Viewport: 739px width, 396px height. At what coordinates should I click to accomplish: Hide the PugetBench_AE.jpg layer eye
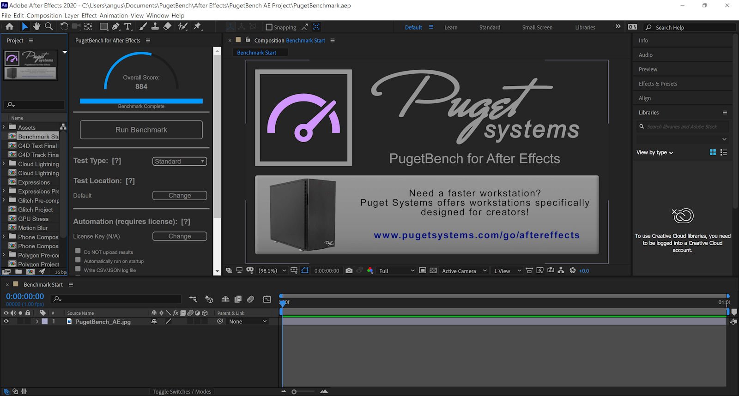click(x=6, y=322)
